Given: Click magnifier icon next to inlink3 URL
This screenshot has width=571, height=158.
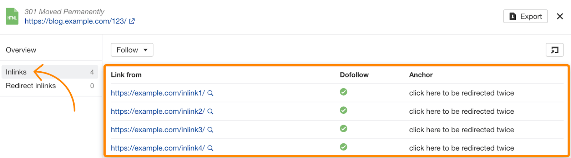Looking at the screenshot, I should click(x=211, y=130).
